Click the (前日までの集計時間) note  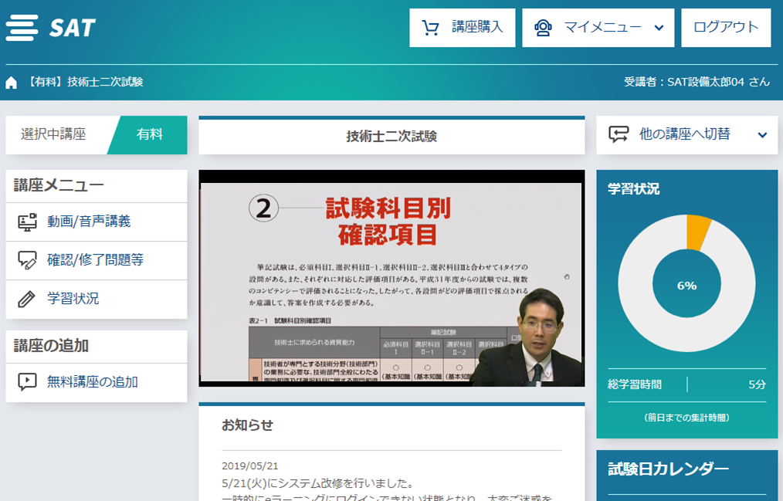(x=686, y=418)
